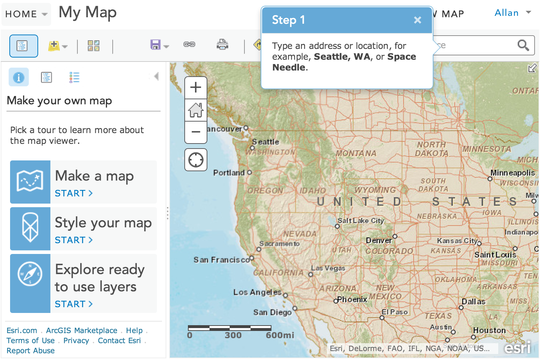Select the Content tab icon

(x=46, y=77)
